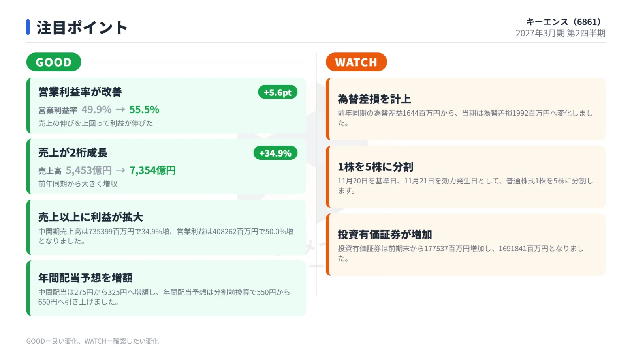Screen dimensions: 632x355
Task: Click the 売上高 metric label
Action: tap(50, 171)
